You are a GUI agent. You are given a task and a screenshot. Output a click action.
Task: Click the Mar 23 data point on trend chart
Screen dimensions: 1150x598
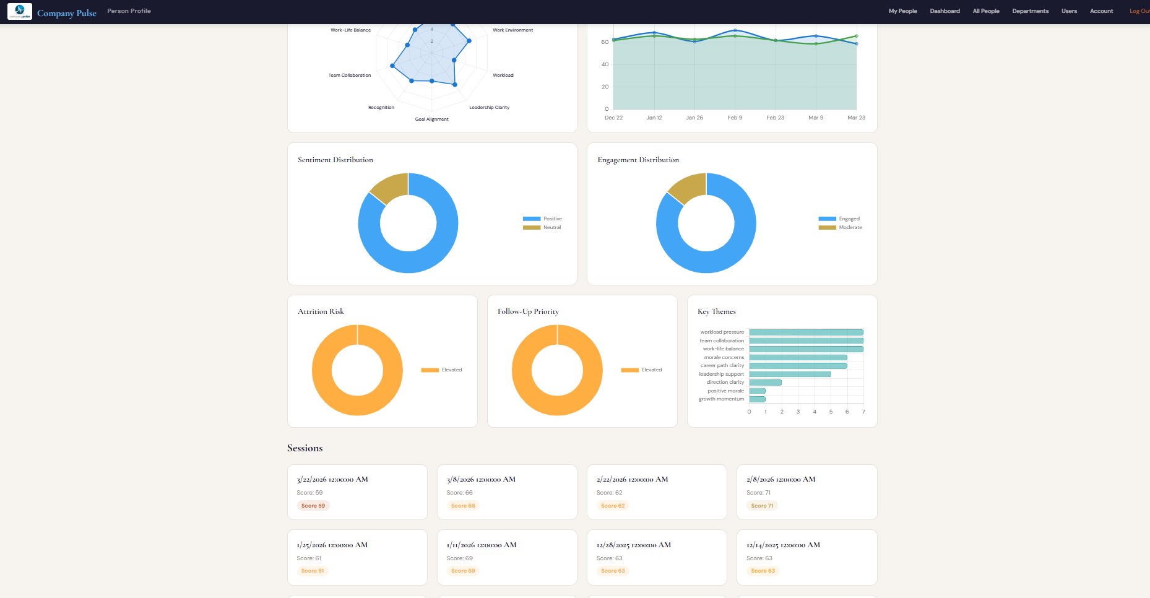click(x=856, y=45)
